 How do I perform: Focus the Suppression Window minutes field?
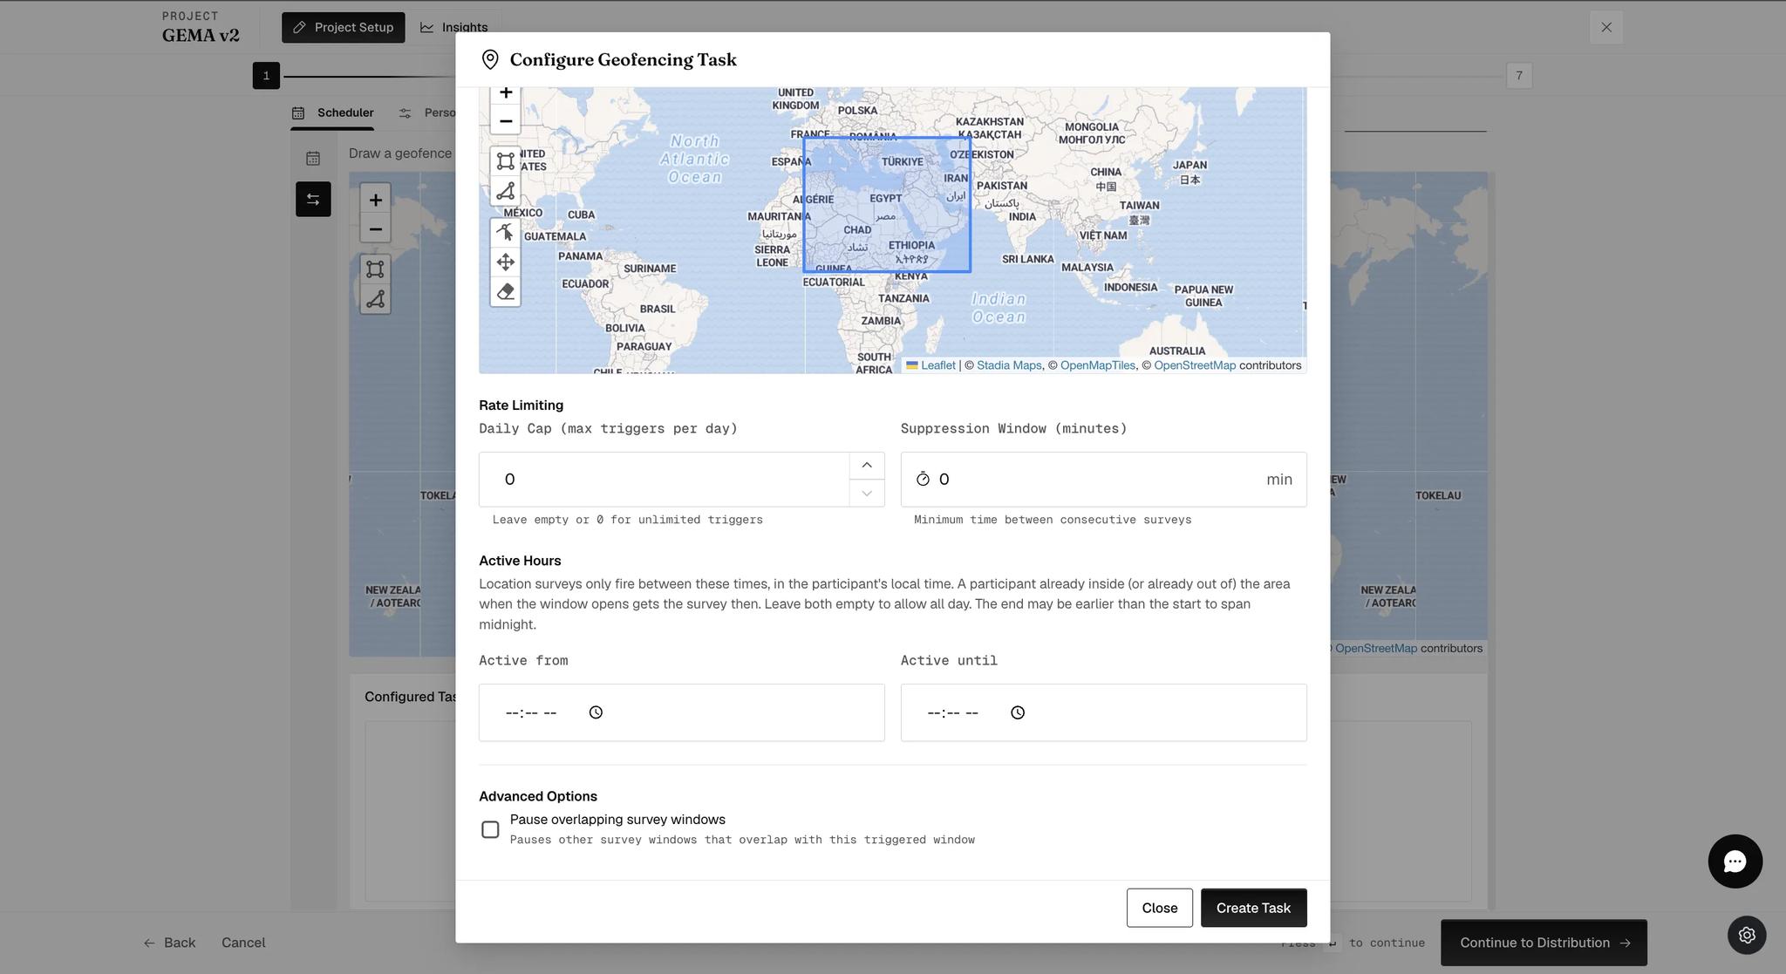(x=1103, y=479)
